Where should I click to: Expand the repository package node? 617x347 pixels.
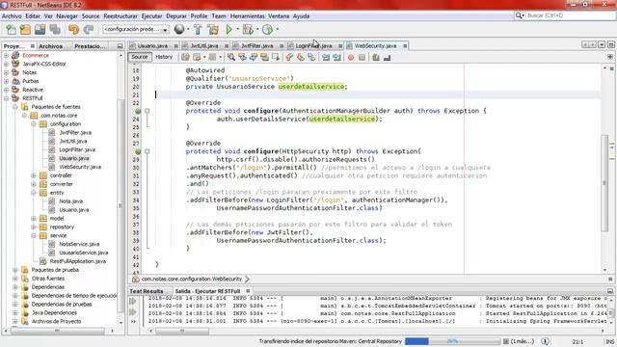coord(34,227)
